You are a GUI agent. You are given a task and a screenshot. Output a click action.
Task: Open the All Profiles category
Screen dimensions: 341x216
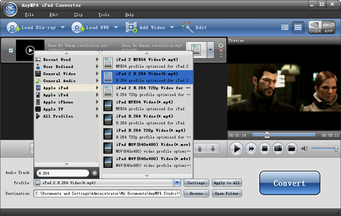pyautogui.click(x=66, y=116)
